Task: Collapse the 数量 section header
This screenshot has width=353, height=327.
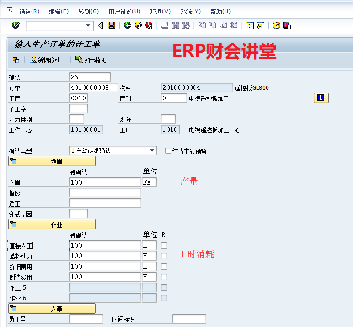Action: point(52,162)
